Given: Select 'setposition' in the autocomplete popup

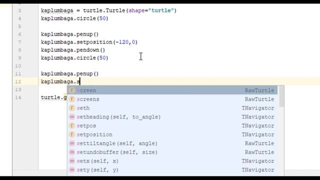Looking at the screenshot, I should pos(172,134).
